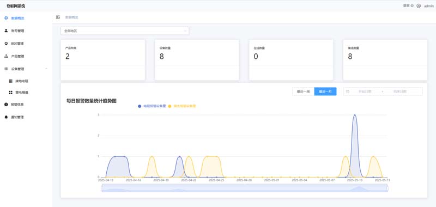This screenshot has height=207, width=436.
Task: Click the 2025-05-10 x-axis label
Action: point(355,180)
